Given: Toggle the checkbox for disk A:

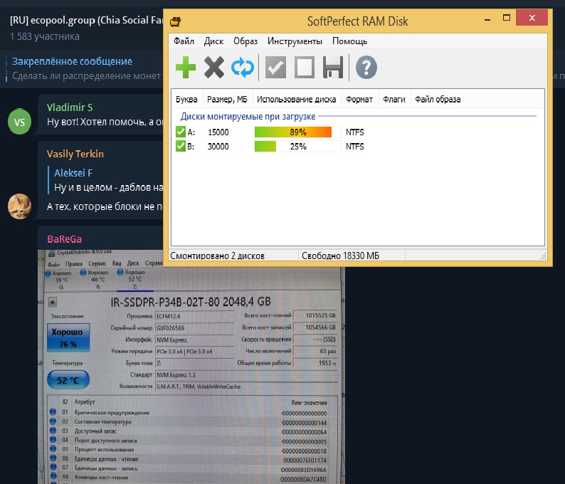Looking at the screenshot, I should pos(180,132).
